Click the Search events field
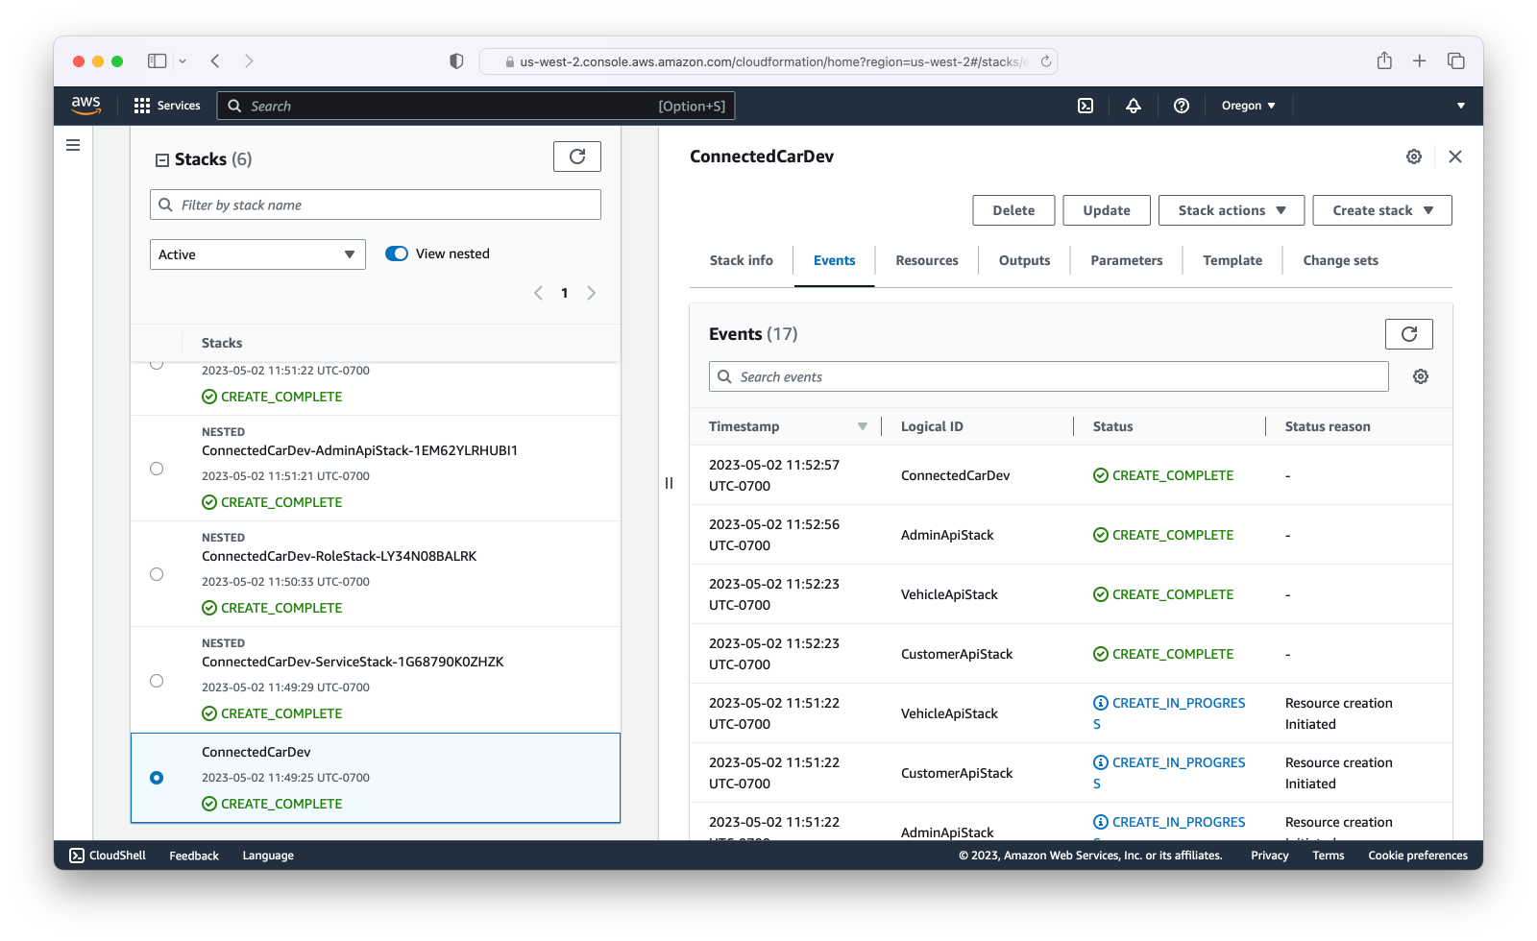 coord(1049,376)
